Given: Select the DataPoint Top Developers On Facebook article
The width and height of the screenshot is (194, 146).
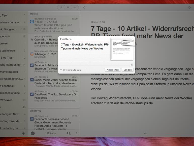Looking at the screenshot, I should pyautogui.click(x=56, y=96).
